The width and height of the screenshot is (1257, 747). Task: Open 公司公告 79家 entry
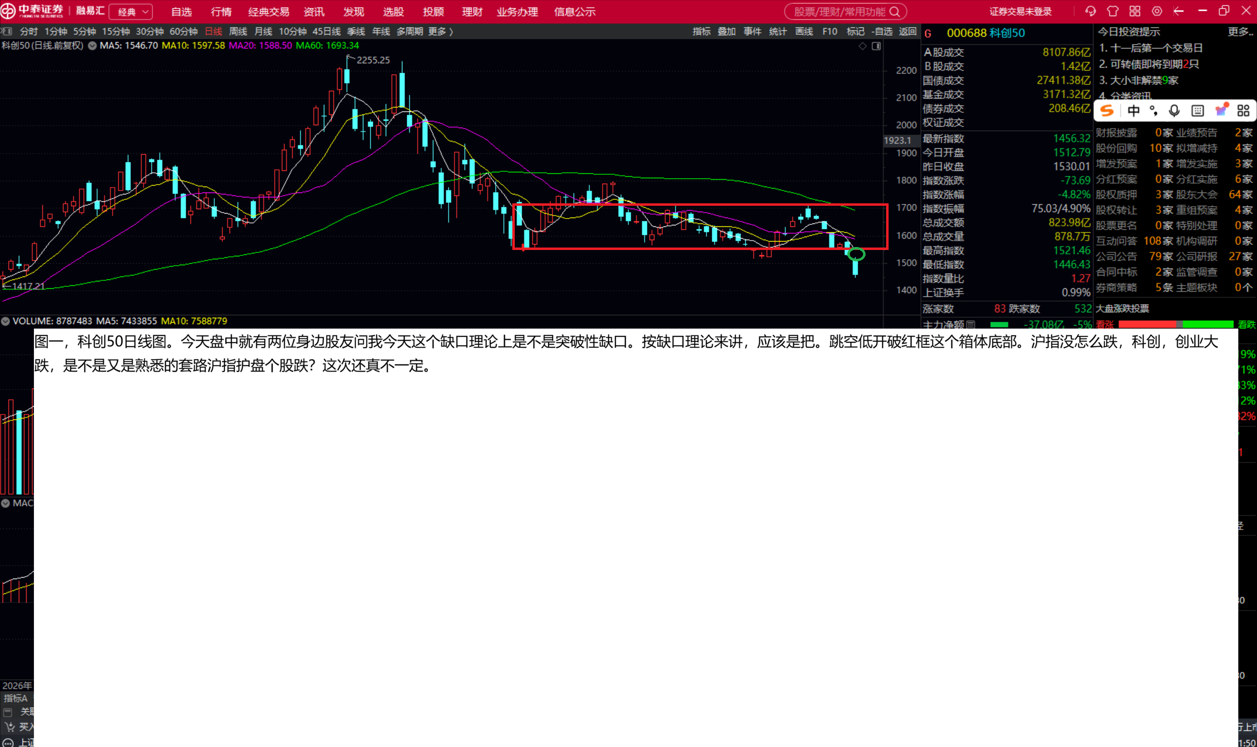(1135, 257)
